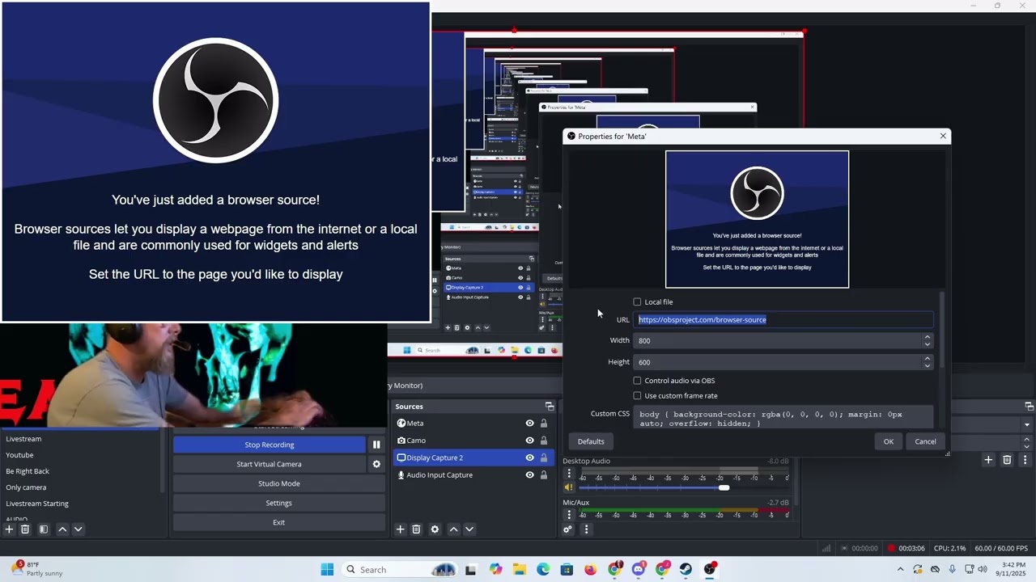
Task: Show hidden system tray icons chevron
Action: 900,569
